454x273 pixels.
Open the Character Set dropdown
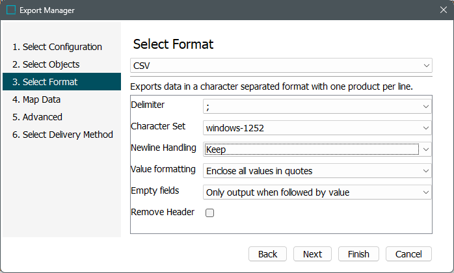[426, 128]
